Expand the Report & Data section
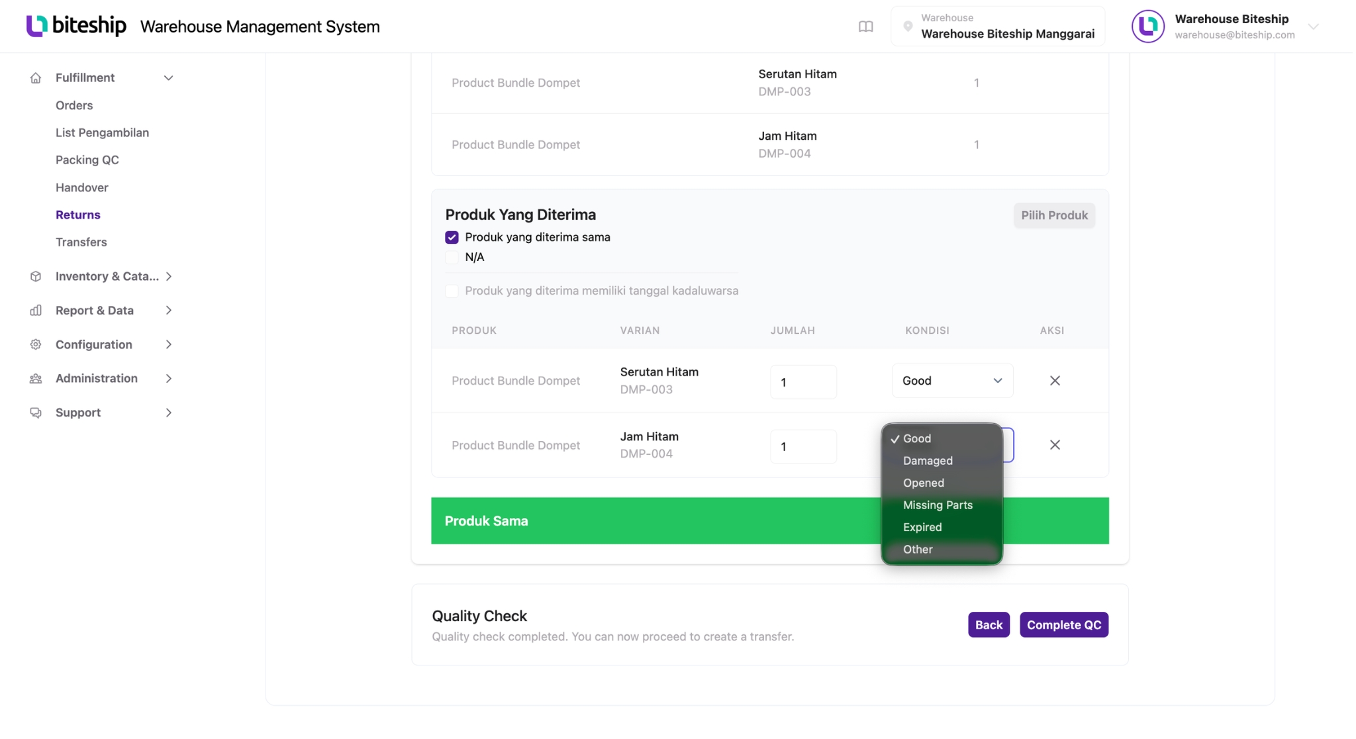The image size is (1356, 739). tap(168, 311)
